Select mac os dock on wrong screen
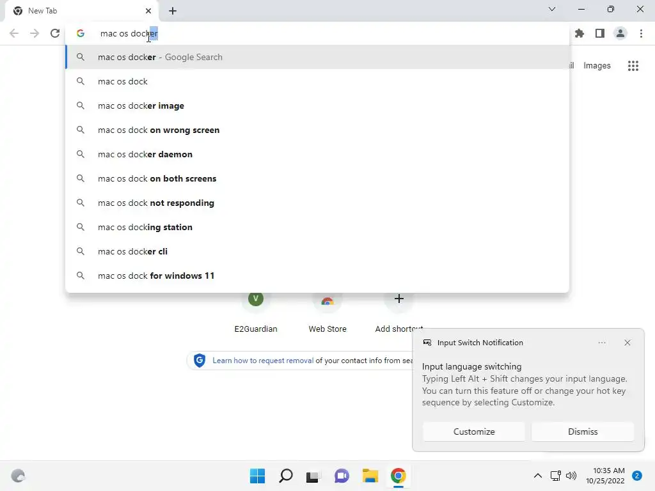The height and width of the screenshot is (491, 655). [x=317, y=130]
